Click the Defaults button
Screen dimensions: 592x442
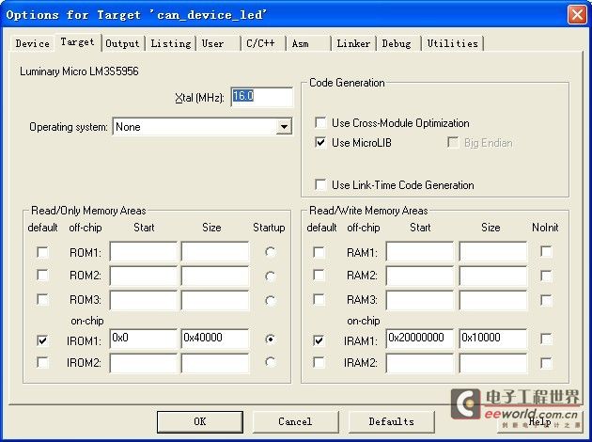tap(391, 421)
